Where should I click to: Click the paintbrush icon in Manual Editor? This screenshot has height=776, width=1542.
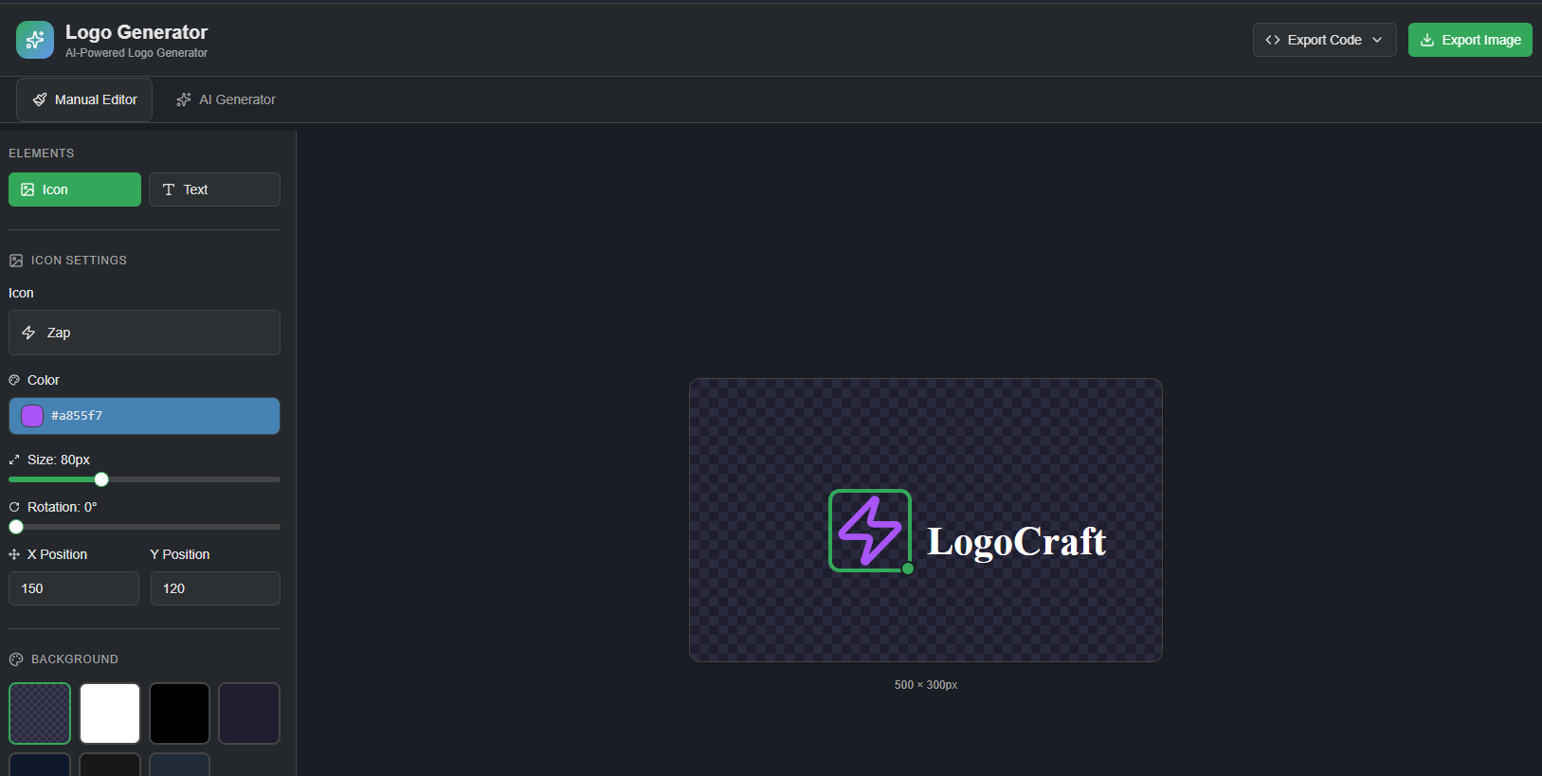(x=40, y=99)
